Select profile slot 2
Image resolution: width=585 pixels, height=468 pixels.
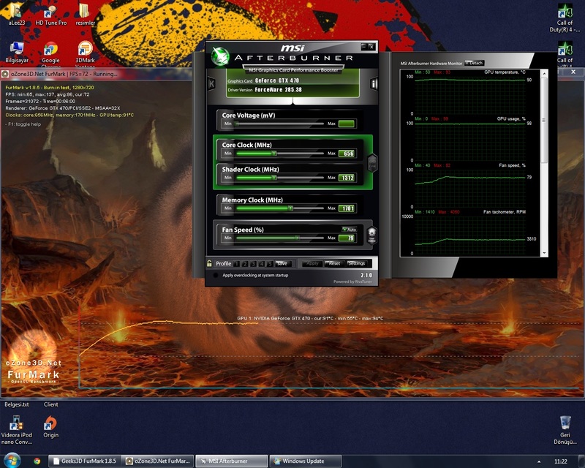tap(245, 263)
